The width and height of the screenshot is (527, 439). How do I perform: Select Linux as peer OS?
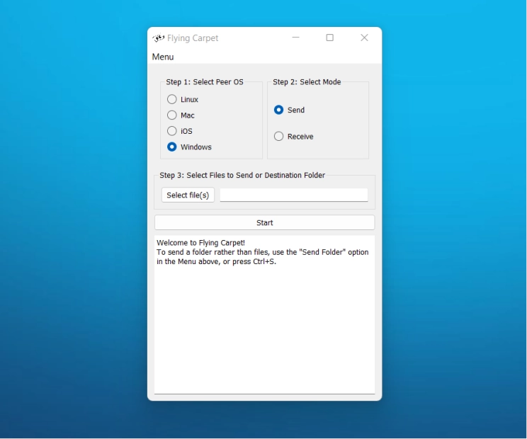pos(183,99)
